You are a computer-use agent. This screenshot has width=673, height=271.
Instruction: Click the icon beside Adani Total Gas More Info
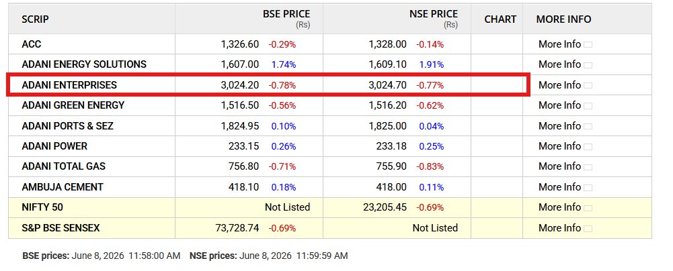click(x=588, y=167)
